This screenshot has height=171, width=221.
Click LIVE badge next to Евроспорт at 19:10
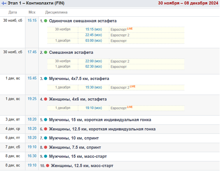[130, 107]
